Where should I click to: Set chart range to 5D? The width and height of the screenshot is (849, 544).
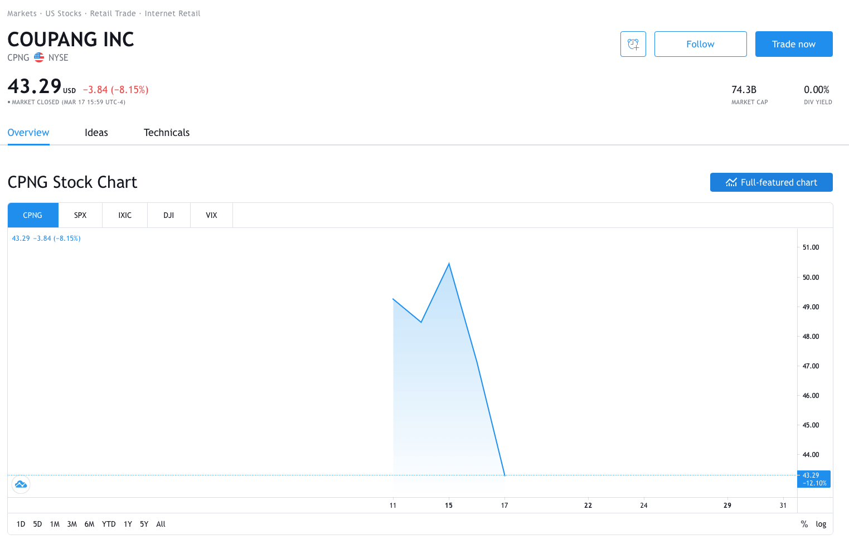click(37, 524)
